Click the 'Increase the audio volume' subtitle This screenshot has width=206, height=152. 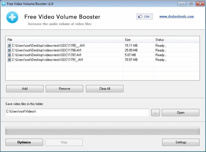pyautogui.click(x=60, y=24)
